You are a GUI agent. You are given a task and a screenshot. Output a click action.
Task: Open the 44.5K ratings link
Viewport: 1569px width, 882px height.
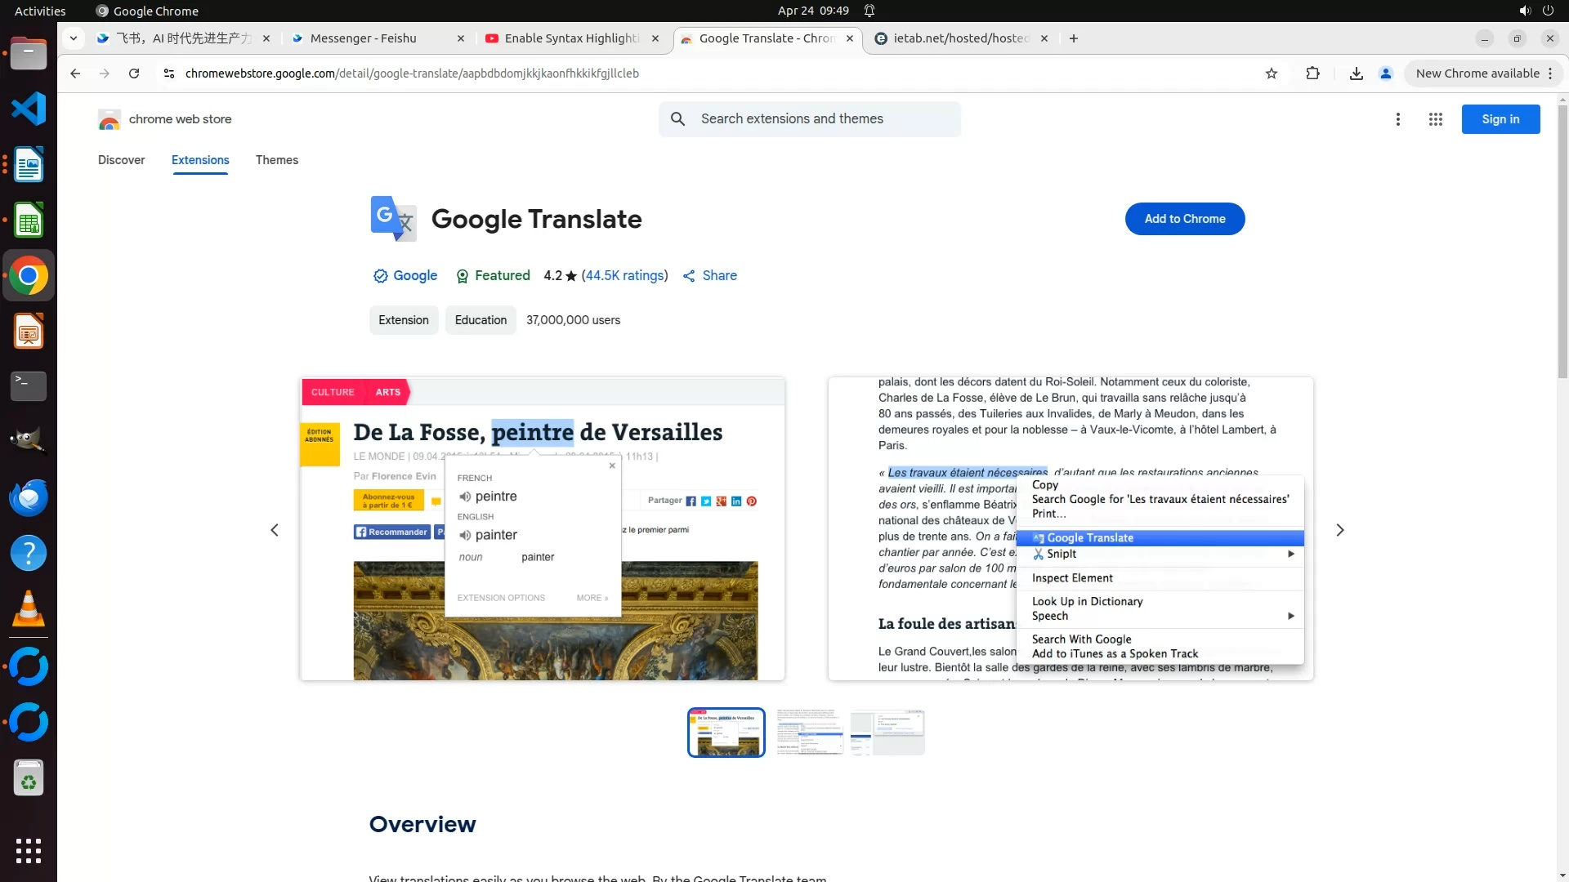[624, 276]
